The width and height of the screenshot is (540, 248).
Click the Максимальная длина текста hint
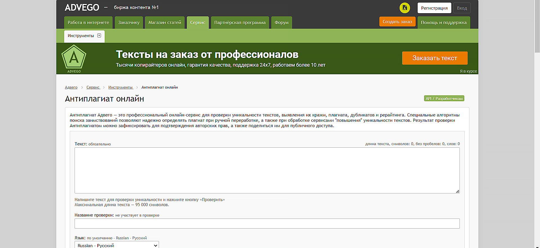(122, 205)
